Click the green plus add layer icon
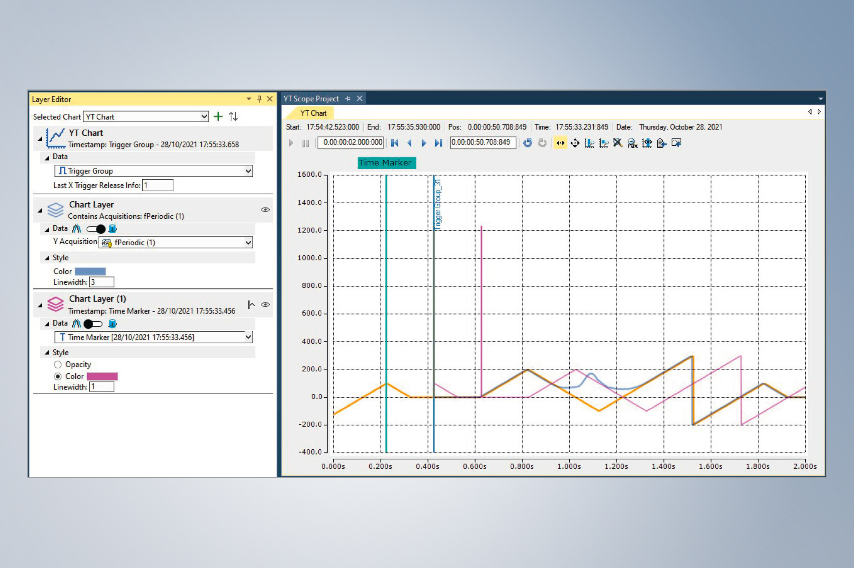The height and width of the screenshot is (568, 854). (218, 116)
